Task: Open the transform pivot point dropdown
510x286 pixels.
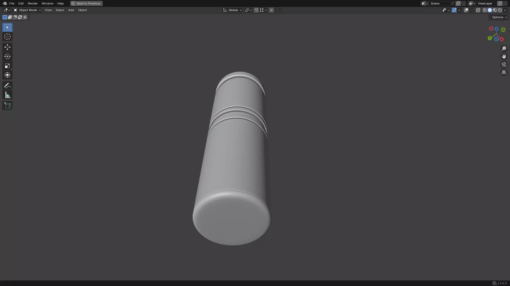Action: (248, 10)
